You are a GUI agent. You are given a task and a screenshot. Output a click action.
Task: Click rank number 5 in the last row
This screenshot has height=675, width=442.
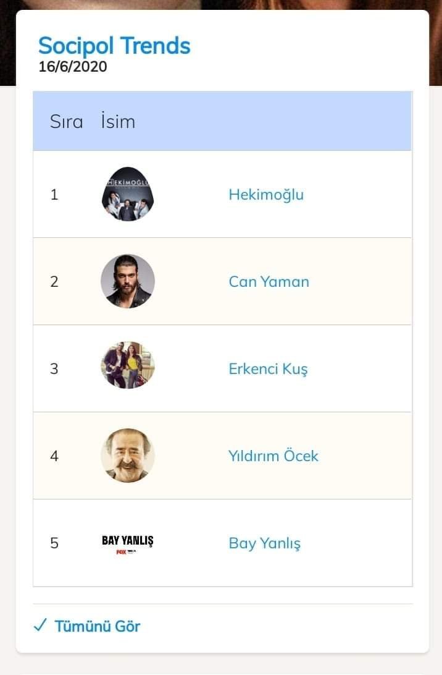click(54, 543)
